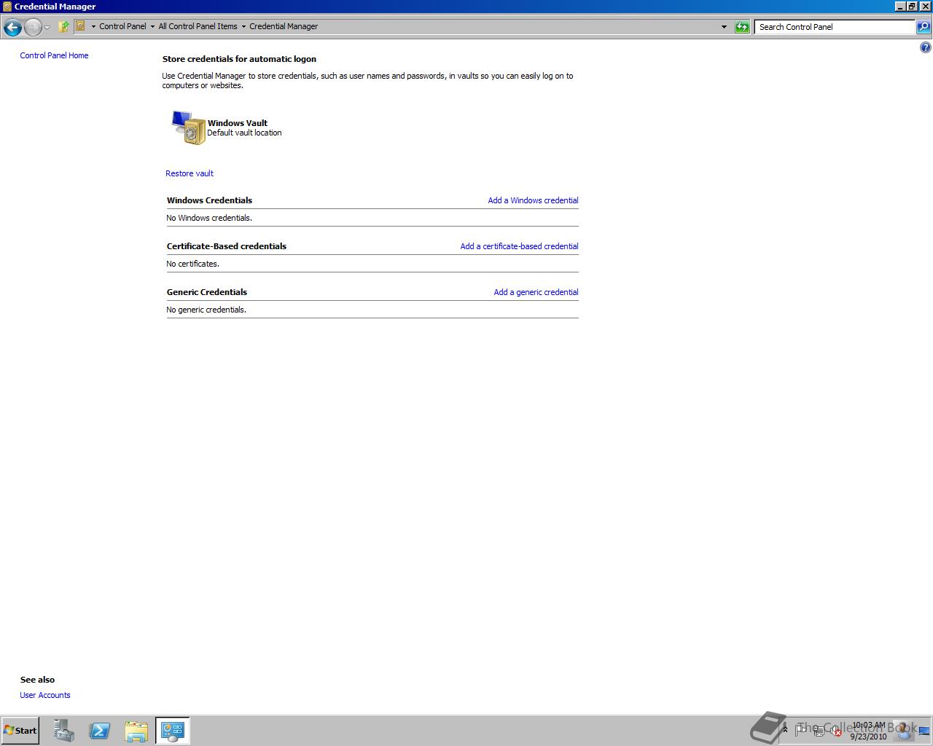Open Windows Explorer from the taskbar

[136, 731]
